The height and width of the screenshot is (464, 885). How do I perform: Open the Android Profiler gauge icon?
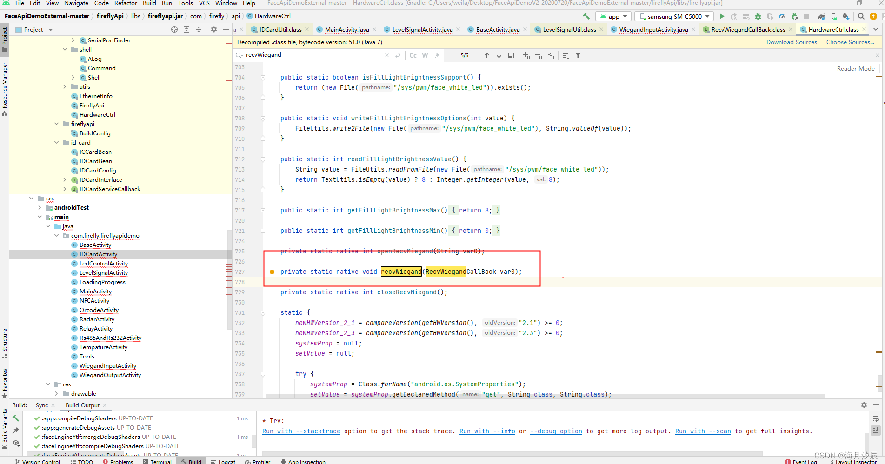(782, 16)
